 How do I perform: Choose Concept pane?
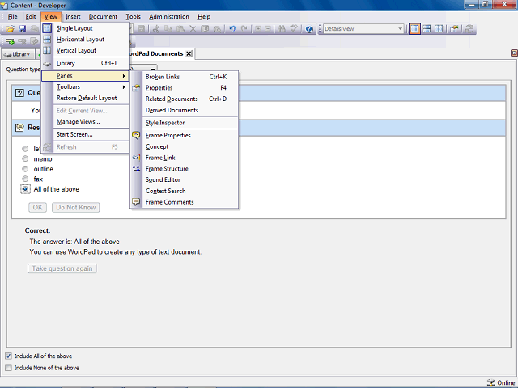click(185, 146)
